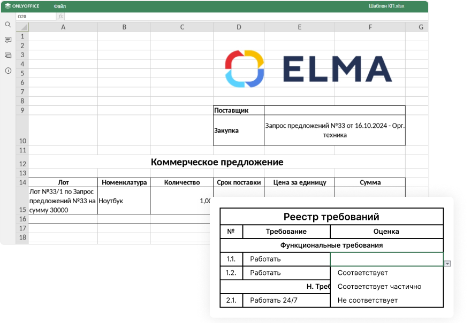Click the 'Закупка' cell

pyautogui.click(x=239, y=130)
